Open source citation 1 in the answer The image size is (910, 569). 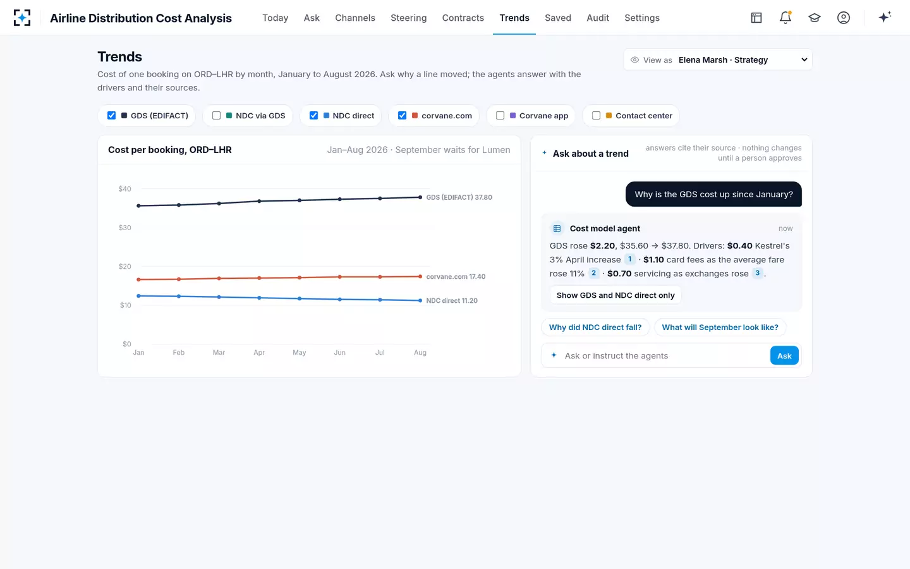(x=629, y=259)
